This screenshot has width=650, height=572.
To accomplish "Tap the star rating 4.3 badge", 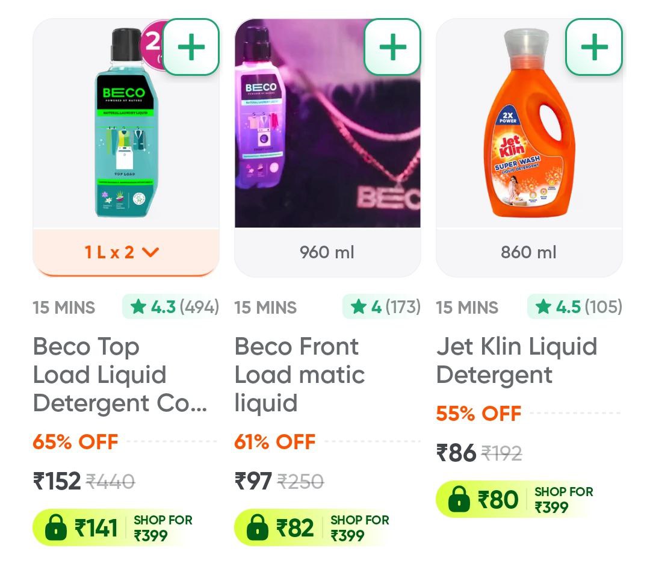I will 171,307.
